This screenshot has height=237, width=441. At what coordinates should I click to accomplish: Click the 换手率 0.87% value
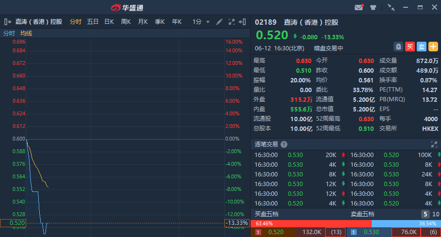428,80
